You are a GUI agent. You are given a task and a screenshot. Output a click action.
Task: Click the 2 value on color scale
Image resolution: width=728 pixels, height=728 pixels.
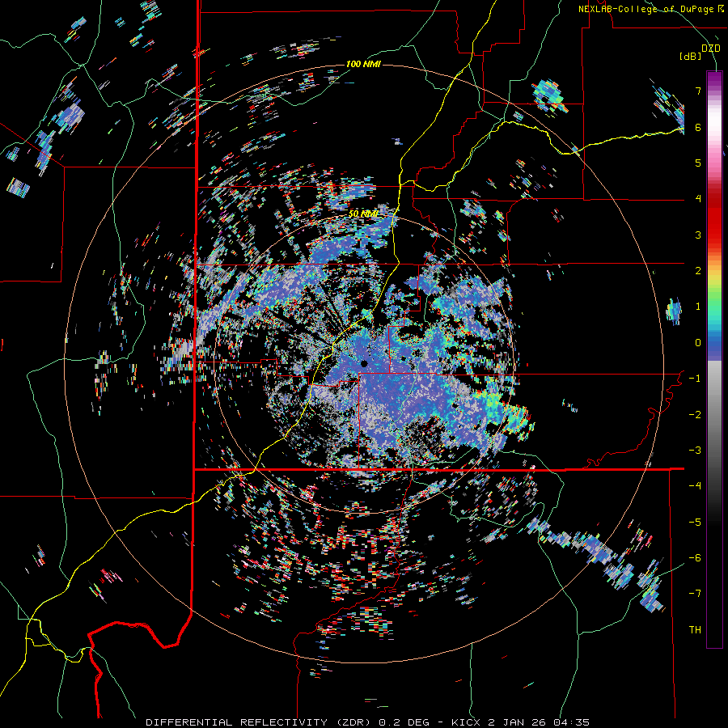point(698,271)
